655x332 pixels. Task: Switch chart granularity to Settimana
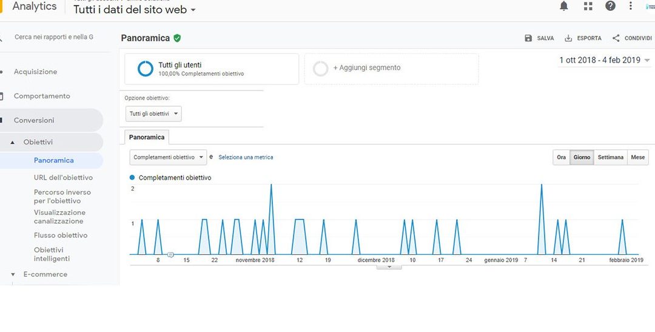coord(610,157)
